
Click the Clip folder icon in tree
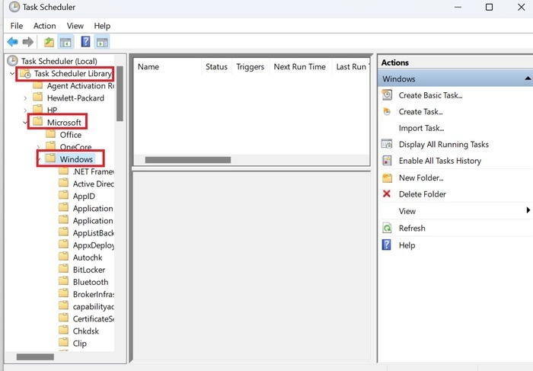click(x=63, y=343)
